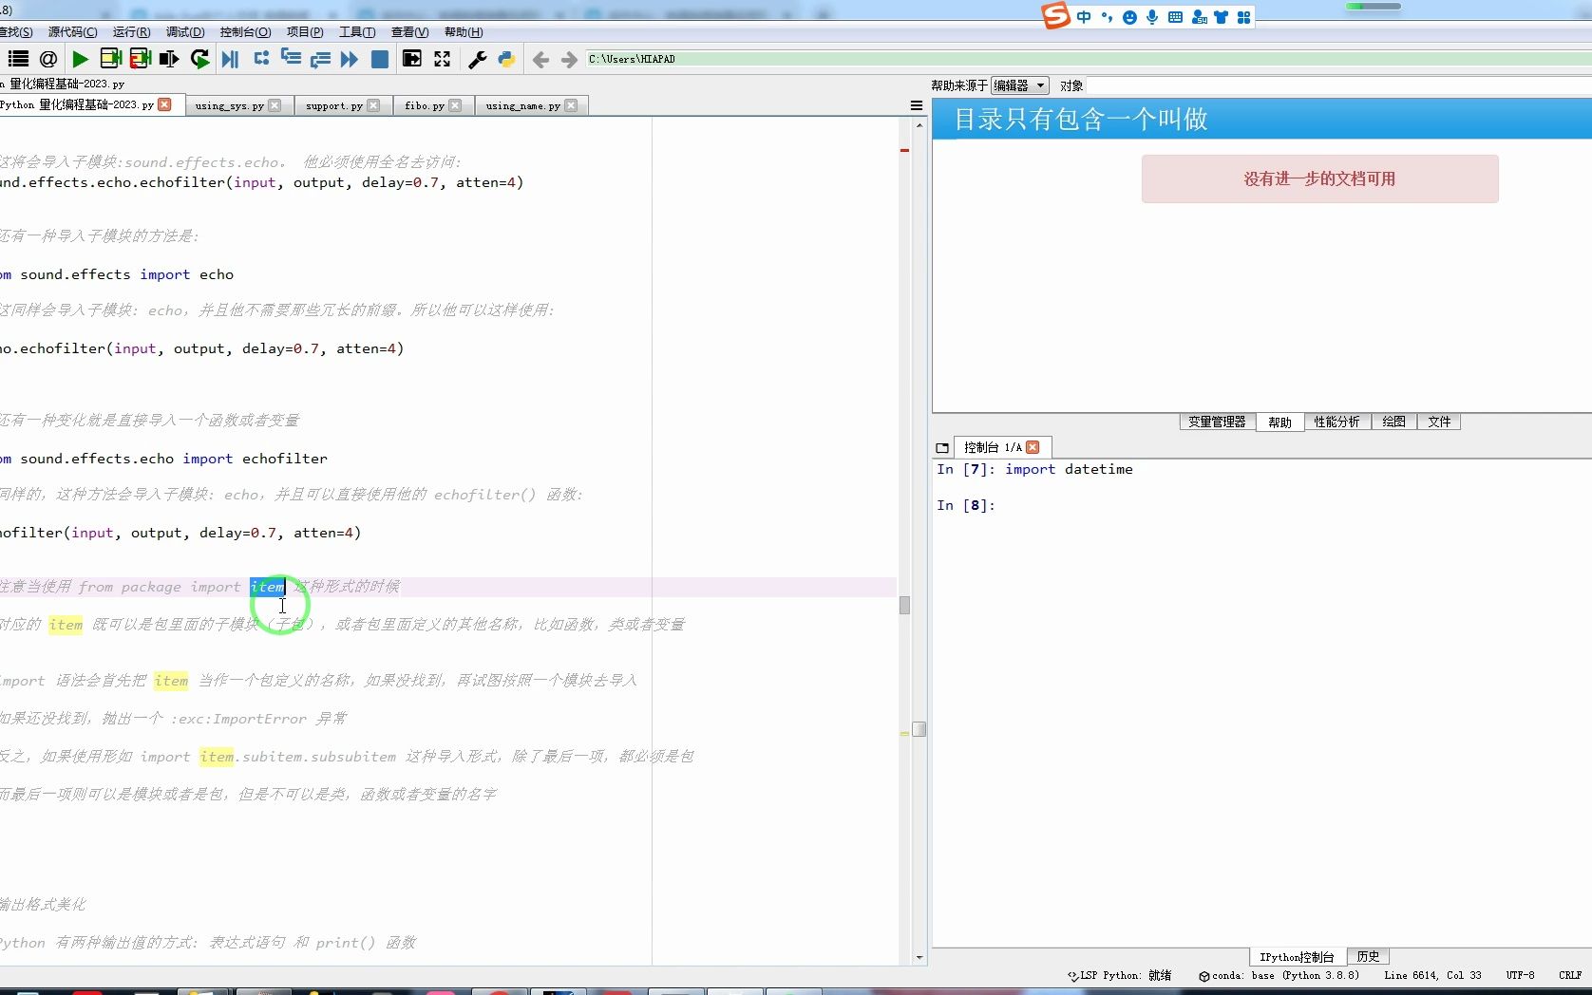
Task: Start Sogou voice input microphone
Action: pos(1152,17)
